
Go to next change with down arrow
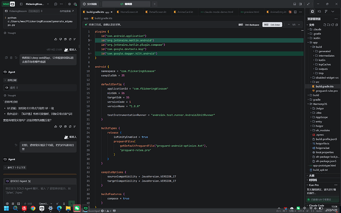[x=299, y=25]
